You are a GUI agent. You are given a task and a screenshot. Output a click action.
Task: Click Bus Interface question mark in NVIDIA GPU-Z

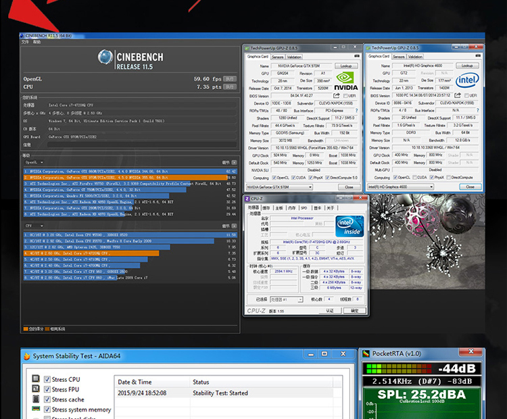[x=357, y=111]
